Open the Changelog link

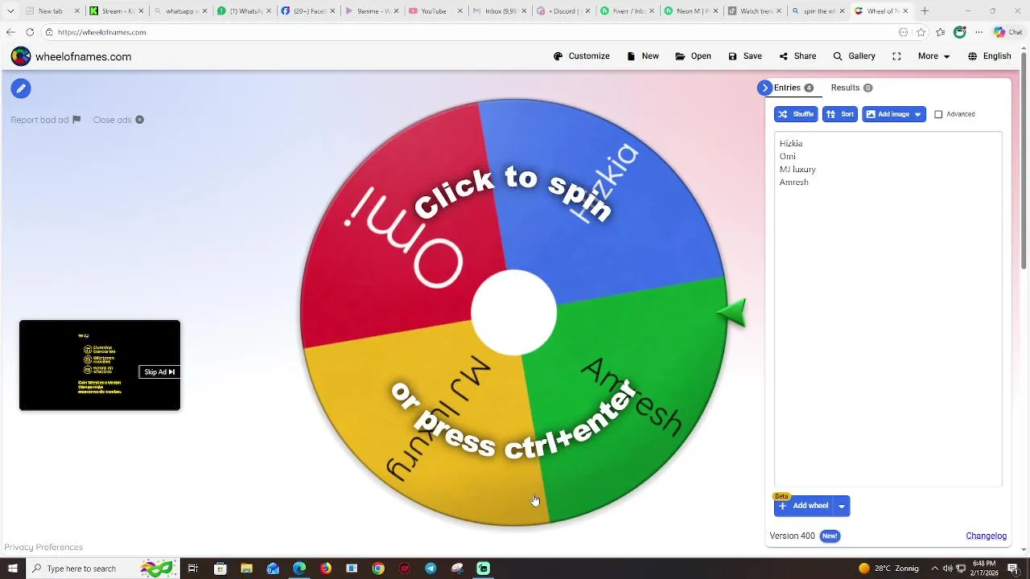pos(986,536)
